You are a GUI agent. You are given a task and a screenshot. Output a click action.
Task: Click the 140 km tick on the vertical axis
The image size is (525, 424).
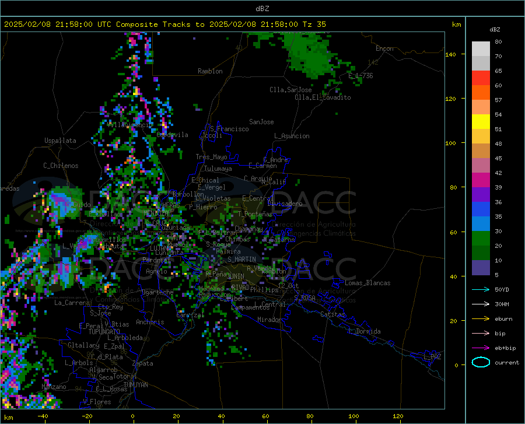tap(450, 55)
